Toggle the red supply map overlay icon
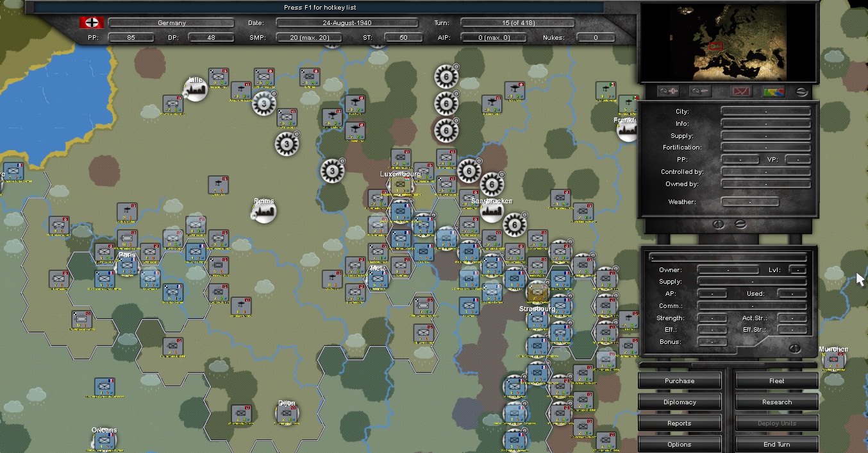The image size is (868, 453). [x=740, y=91]
